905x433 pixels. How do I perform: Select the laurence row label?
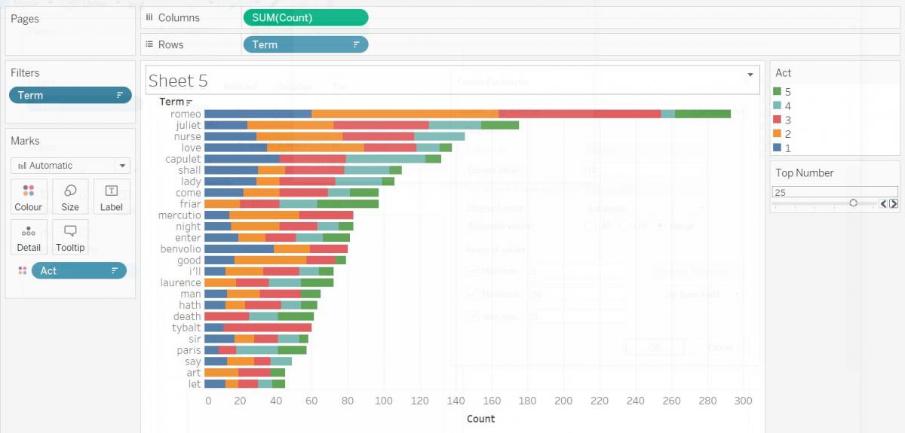(181, 282)
